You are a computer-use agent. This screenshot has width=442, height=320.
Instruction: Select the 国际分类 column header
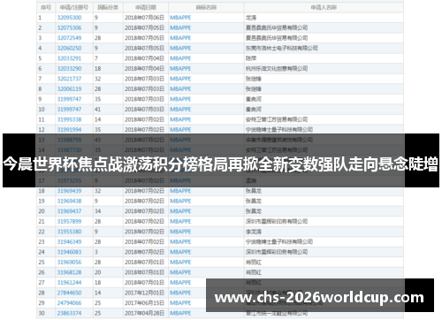pos(108,7)
